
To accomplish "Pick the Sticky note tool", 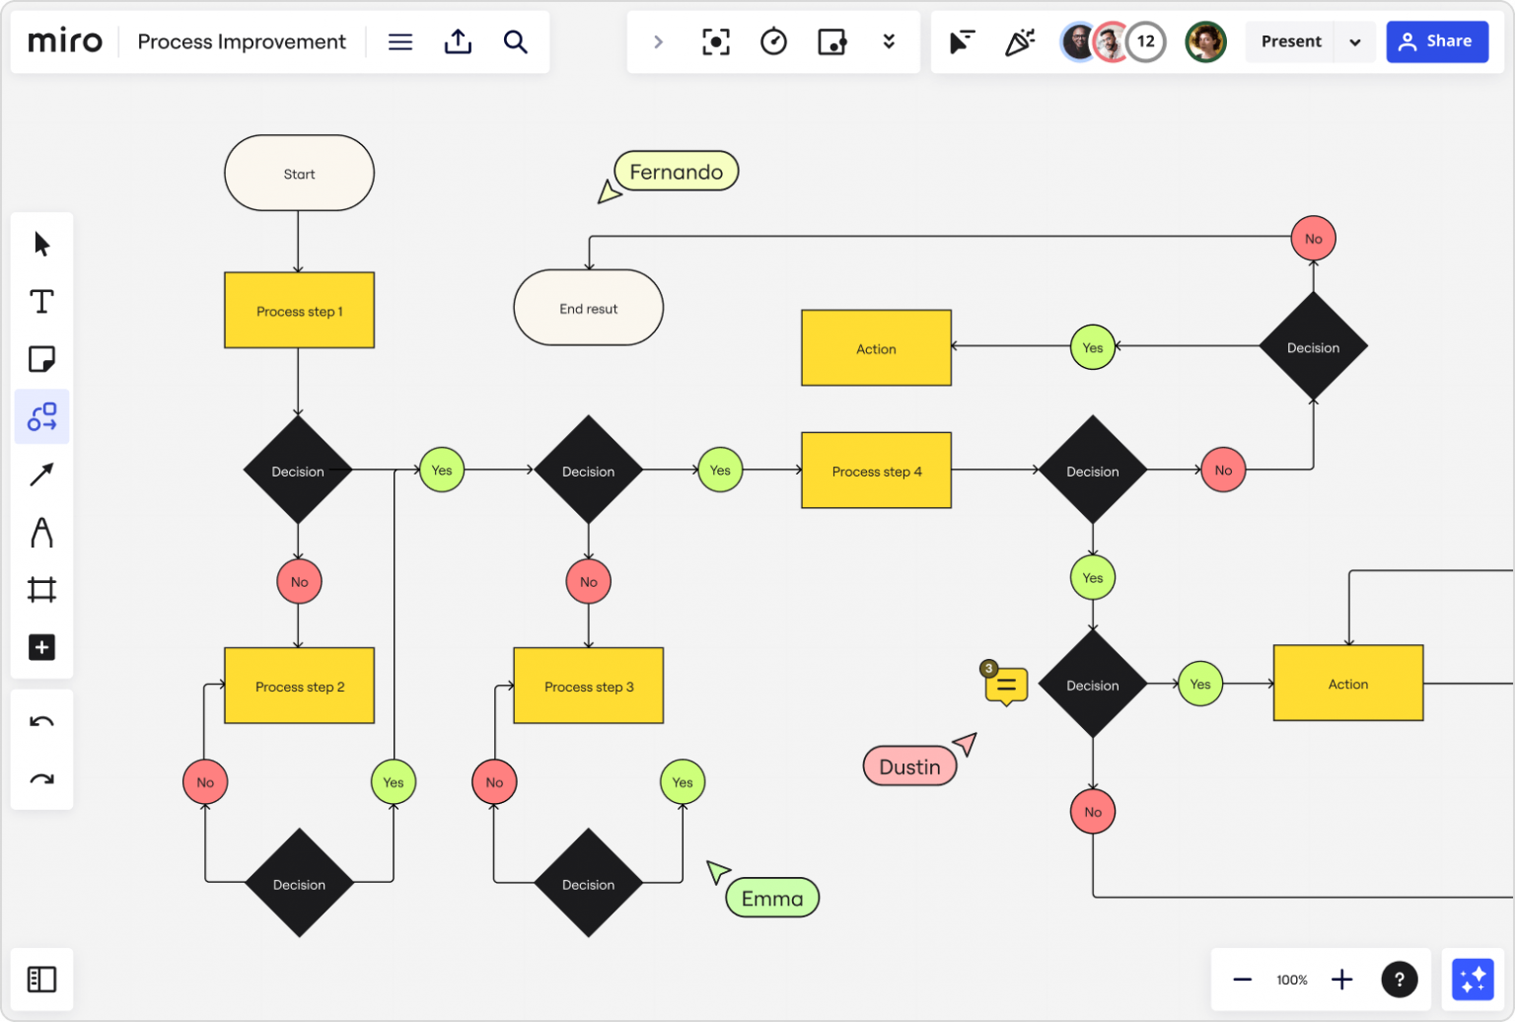I will click(x=41, y=359).
